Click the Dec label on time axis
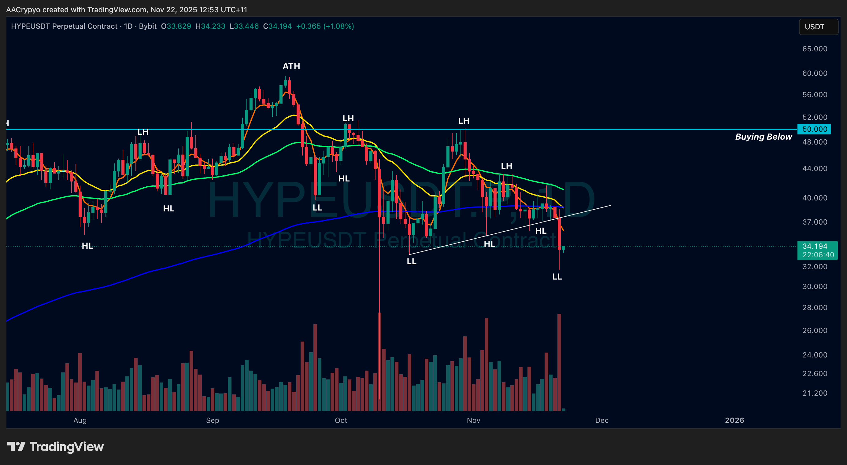 pyautogui.click(x=602, y=420)
